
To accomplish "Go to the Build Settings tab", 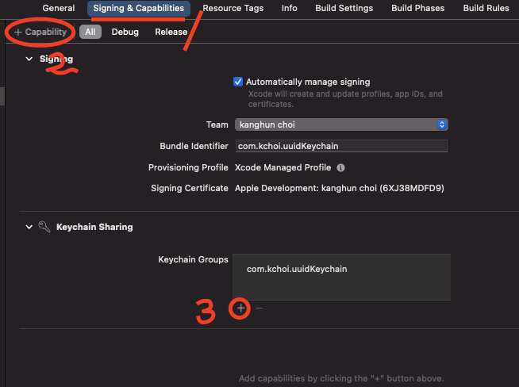I will click(x=344, y=8).
